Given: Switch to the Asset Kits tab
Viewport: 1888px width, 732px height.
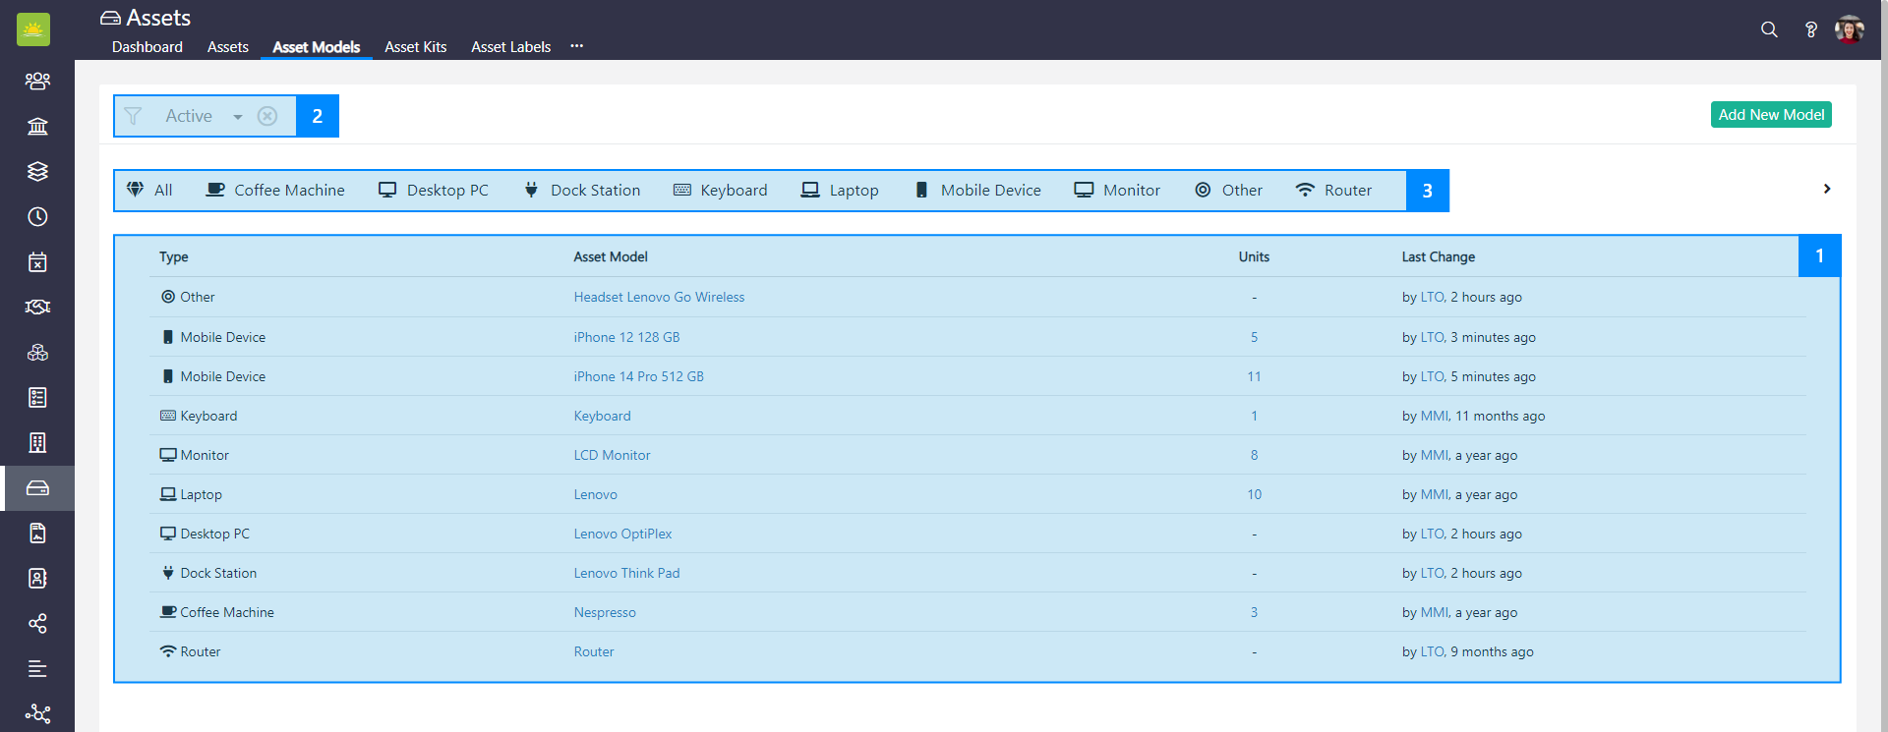Looking at the screenshot, I should coord(415,47).
